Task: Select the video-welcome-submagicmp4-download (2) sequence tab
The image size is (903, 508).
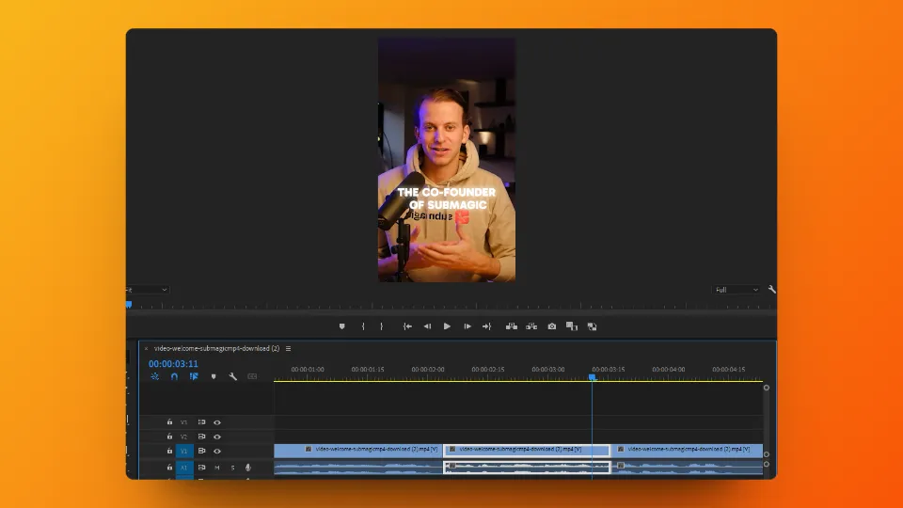Action: click(x=216, y=348)
